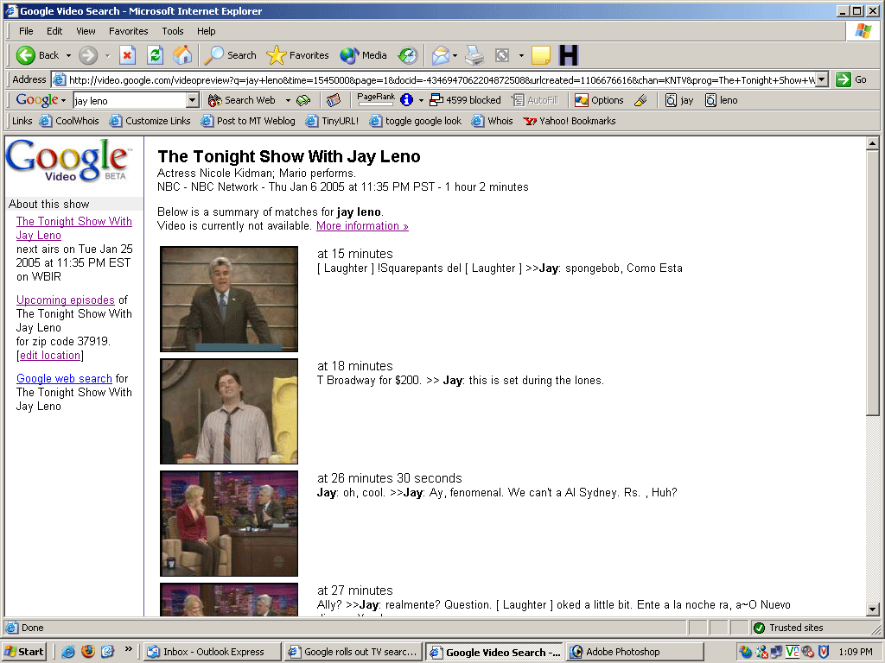Screen dimensions: 885x663
Task: Click the Media toolbar button
Action: pos(364,55)
